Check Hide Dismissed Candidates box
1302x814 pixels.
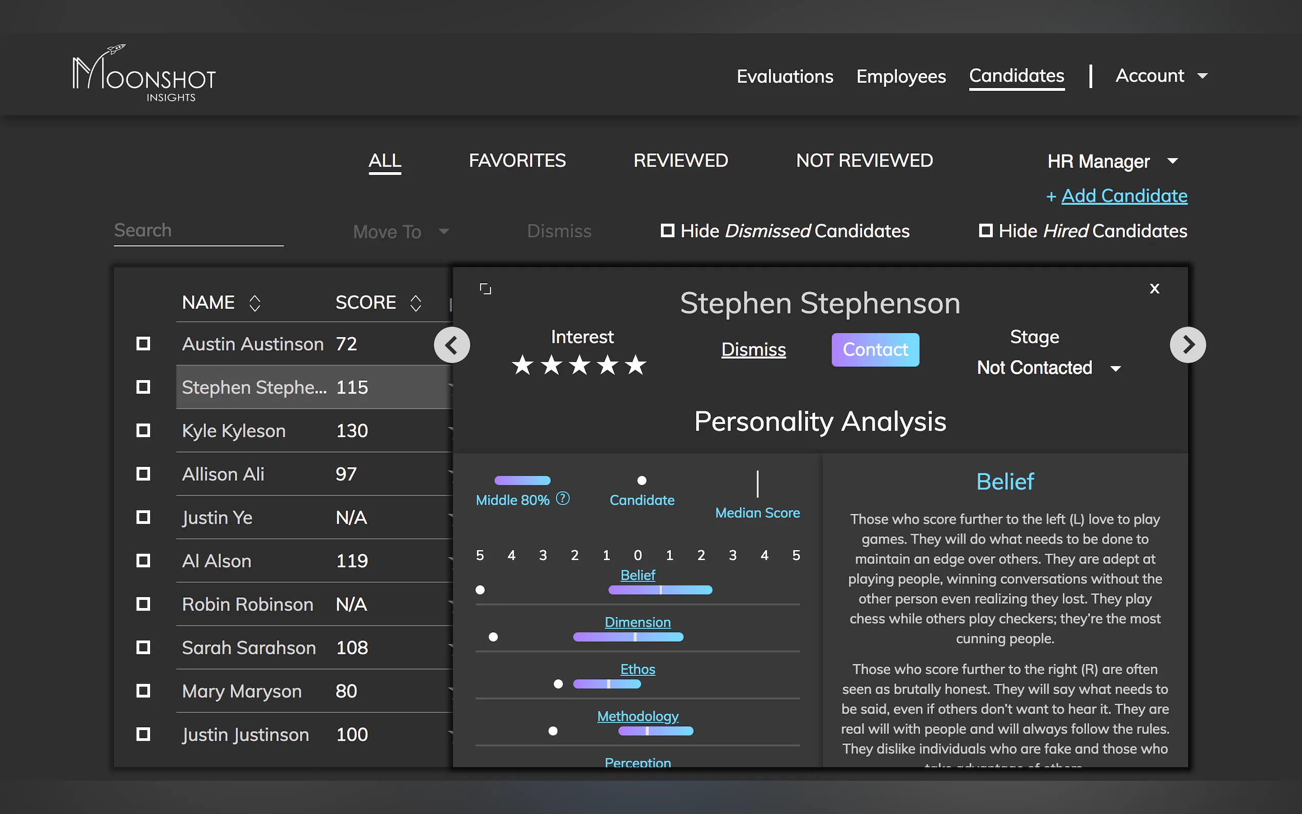coord(667,231)
